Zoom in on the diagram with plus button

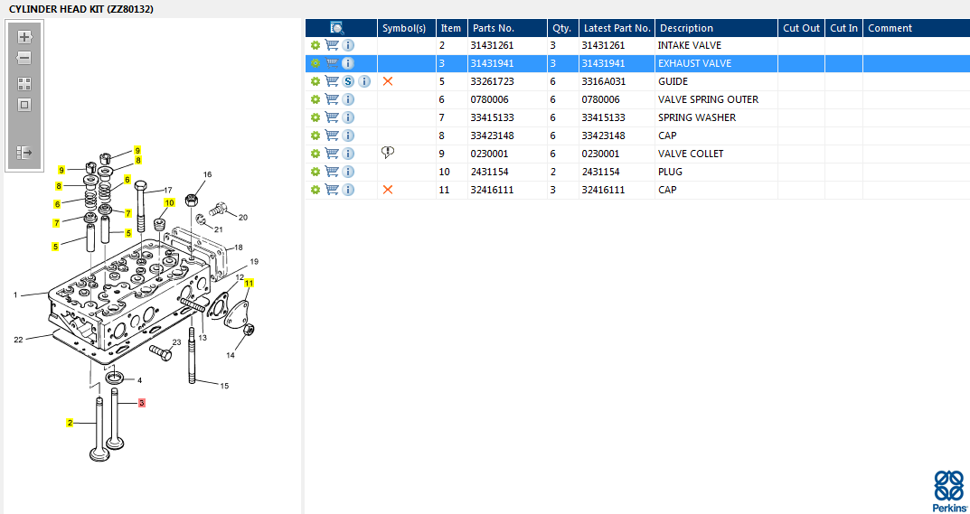point(24,37)
